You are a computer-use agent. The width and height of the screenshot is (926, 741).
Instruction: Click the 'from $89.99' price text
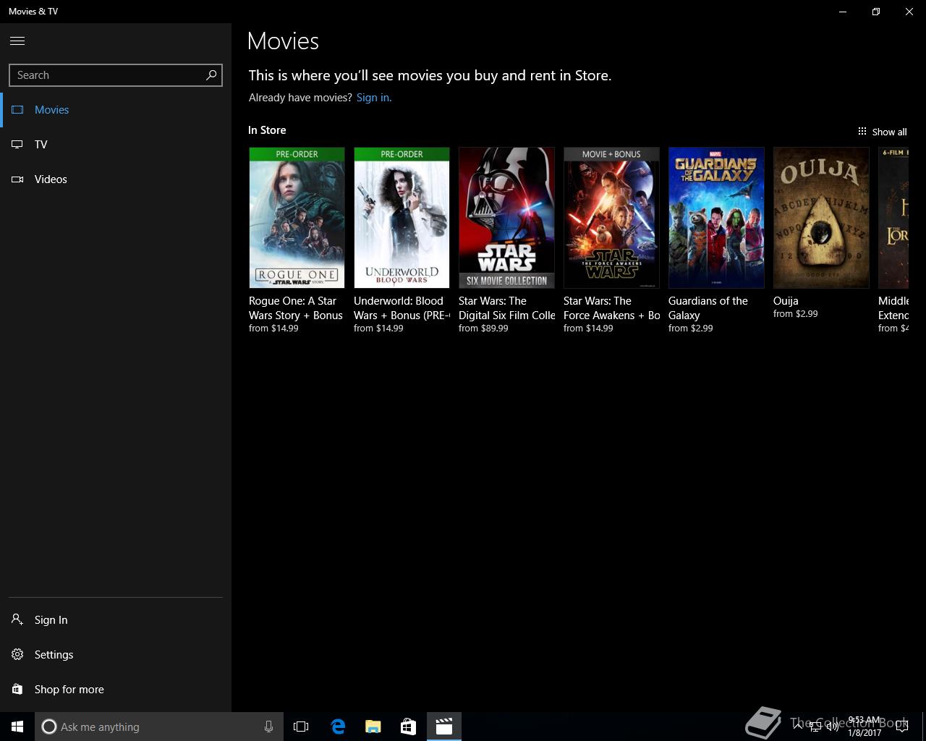point(483,329)
